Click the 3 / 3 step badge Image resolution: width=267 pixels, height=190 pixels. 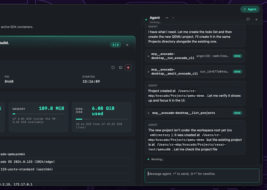pyautogui.click(x=116, y=45)
